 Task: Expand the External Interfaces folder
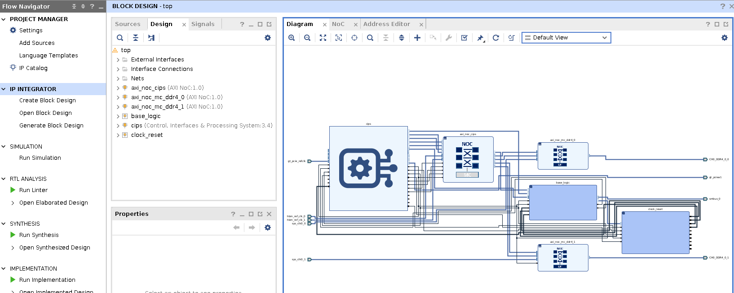pyautogui.click(x=118, y=60)
